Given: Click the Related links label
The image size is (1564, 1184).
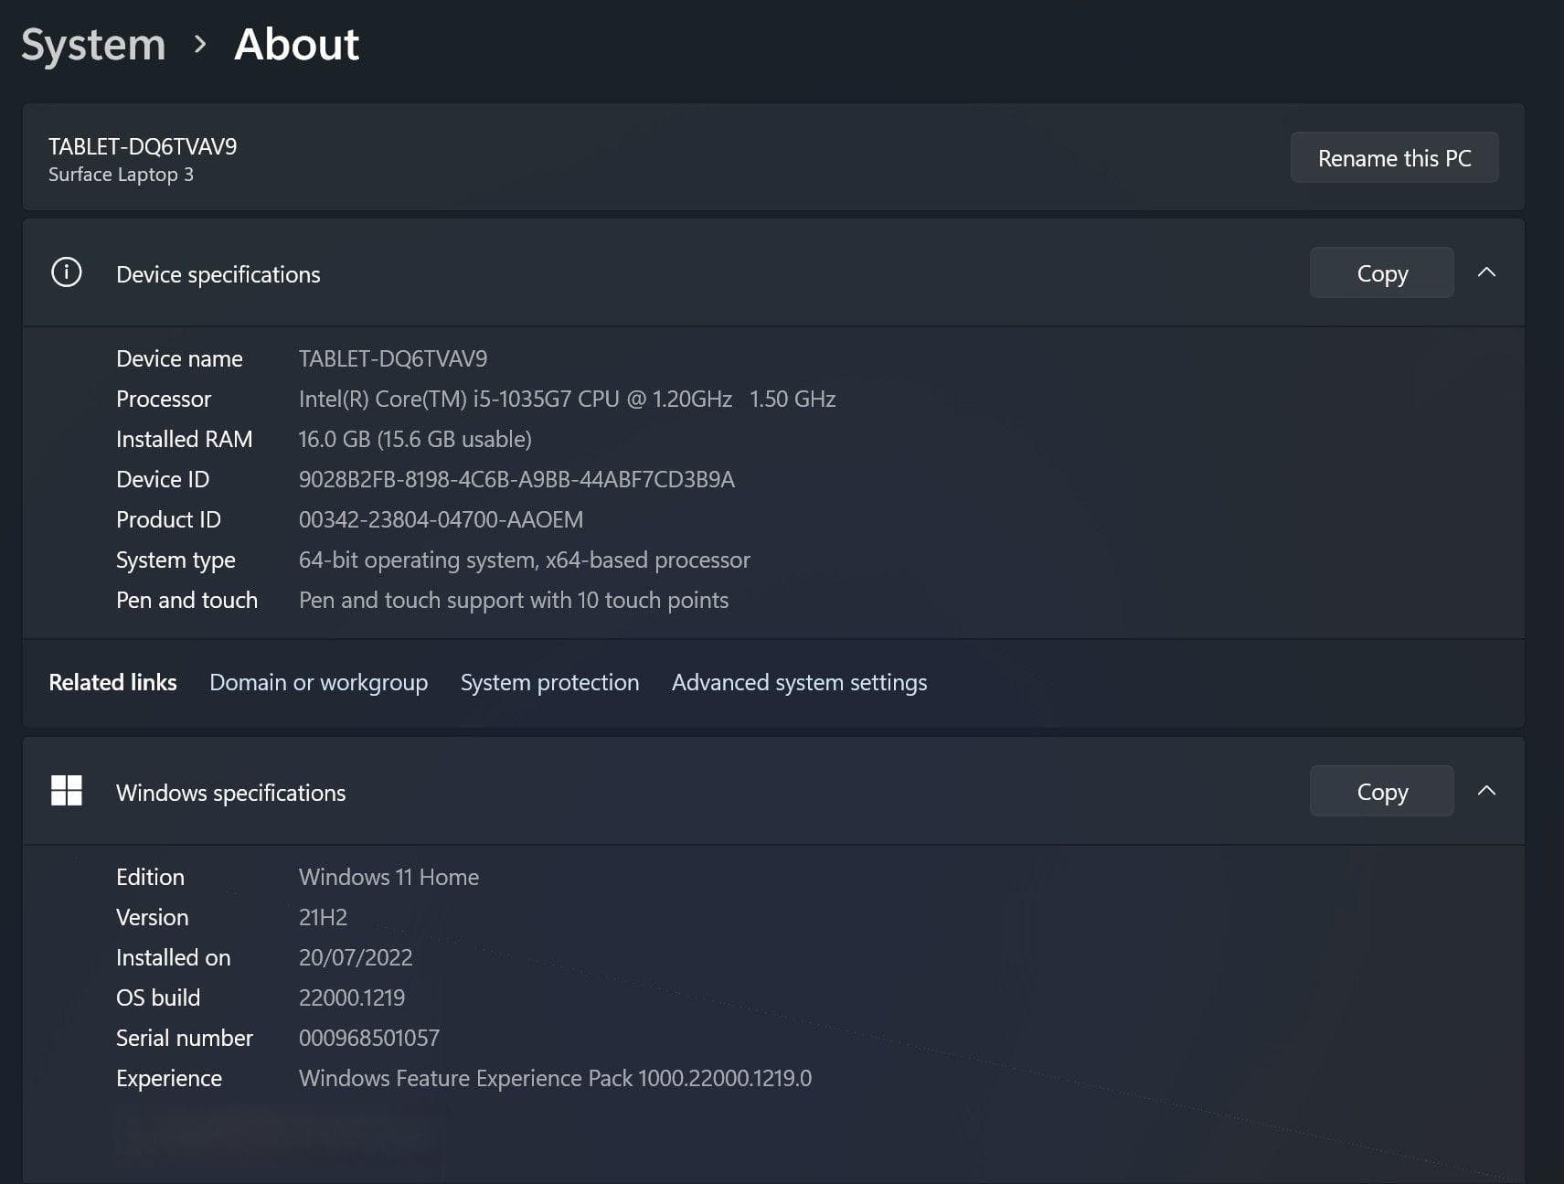Looking at the screenshot, I should 112,682.
